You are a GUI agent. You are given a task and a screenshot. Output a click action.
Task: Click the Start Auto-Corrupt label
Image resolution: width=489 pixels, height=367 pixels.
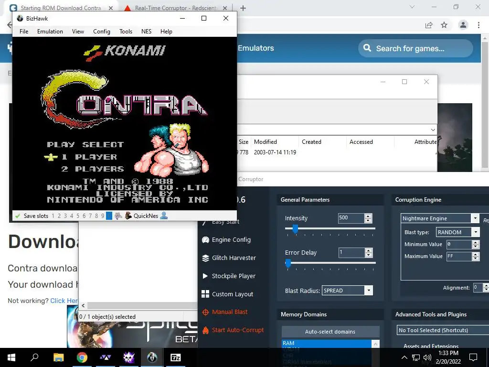click(x=238, y=330)
